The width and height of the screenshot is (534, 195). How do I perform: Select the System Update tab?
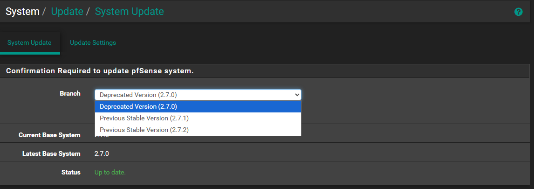(29, 42)
